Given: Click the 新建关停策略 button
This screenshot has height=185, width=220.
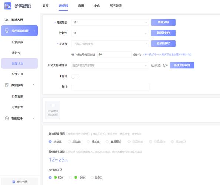Looking at the screenshot, I should (182, 65).
